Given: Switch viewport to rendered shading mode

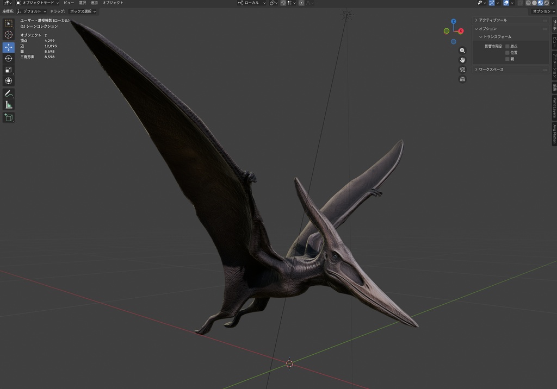Looking at the screenshot, I should [x=546, y=3].
